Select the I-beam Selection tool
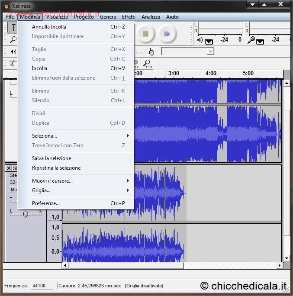 13,28
